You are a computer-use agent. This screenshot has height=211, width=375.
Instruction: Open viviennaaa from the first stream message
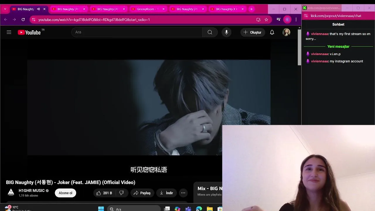pos(319,34)
